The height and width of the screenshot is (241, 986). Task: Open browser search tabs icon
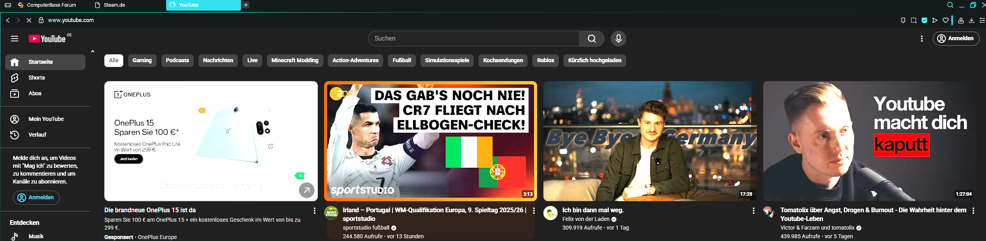[950, 5]
